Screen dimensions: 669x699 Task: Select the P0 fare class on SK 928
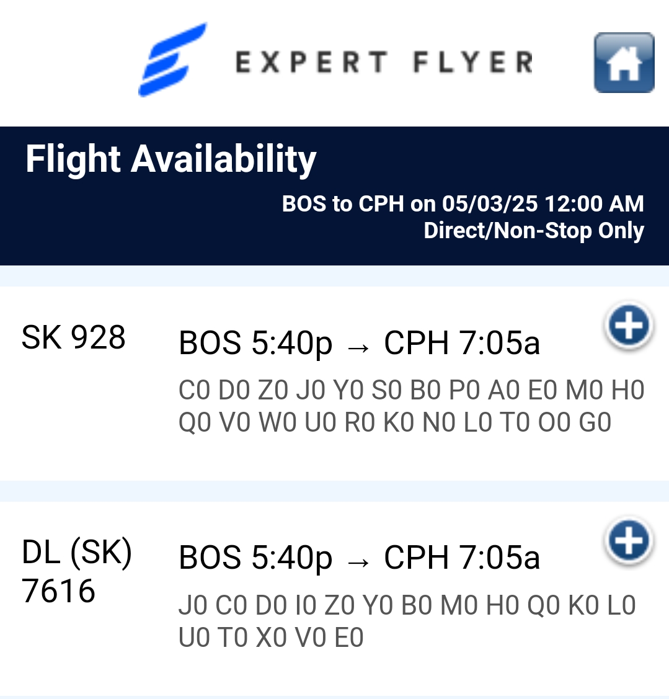coord(464,390)
